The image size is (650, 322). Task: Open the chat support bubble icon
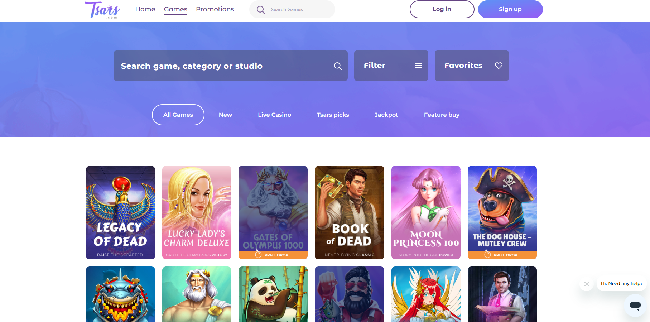635,306
